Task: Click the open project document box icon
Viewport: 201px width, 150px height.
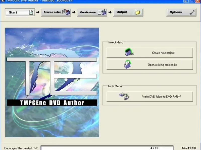Action: (127, 64)
